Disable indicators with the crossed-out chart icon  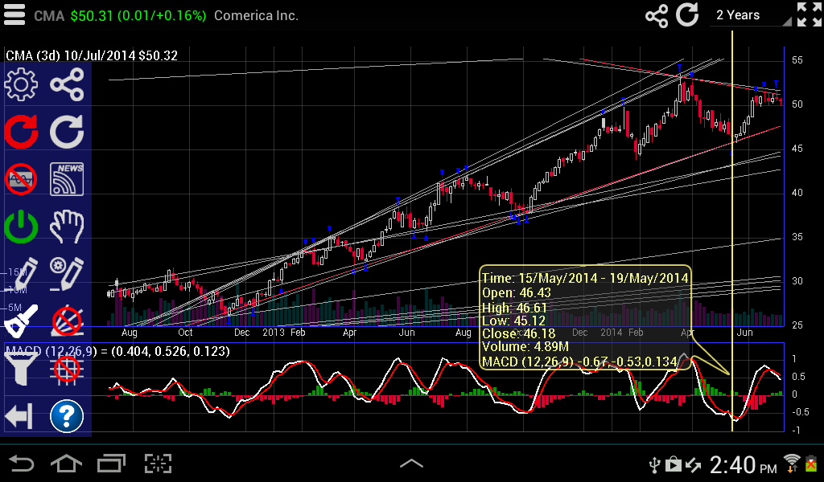click(x=21, y=179)
